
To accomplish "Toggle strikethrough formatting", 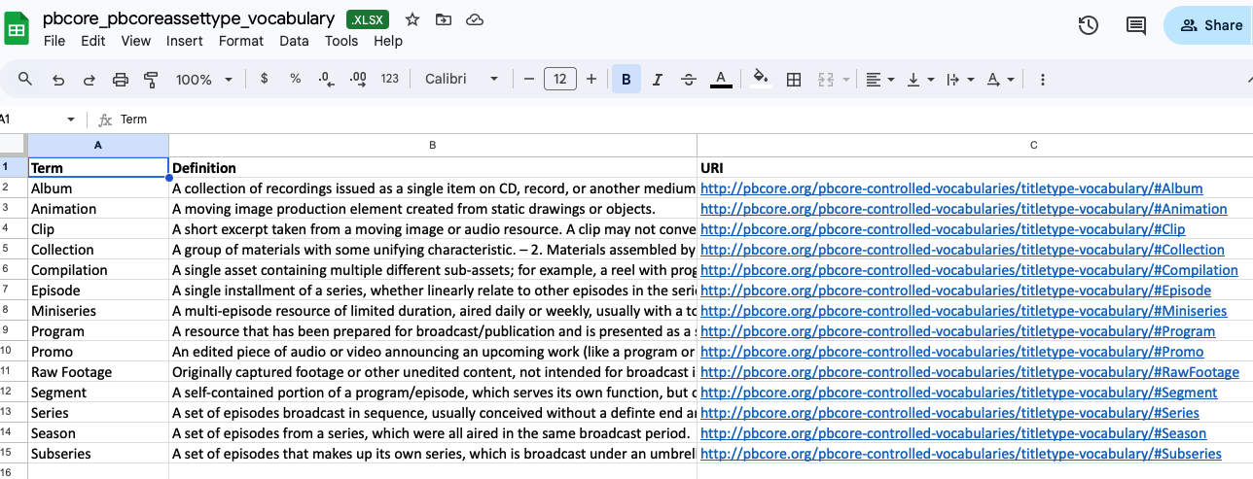I will point(689,80).
